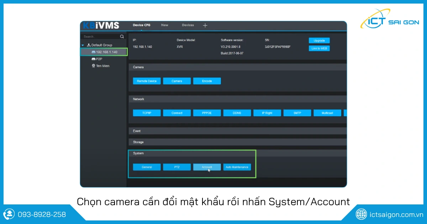Switch to the New tab
The image size is (427, 224).
click(x=164, y=25)
